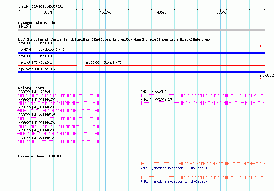This screenshot has height=191, width=274.
Task: Click the 19q13.2 band label
Action: click(x=25, y=26)
